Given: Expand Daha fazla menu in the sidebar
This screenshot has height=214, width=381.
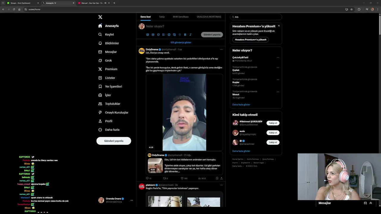Looking at the screenshot, I should (109, 130).
